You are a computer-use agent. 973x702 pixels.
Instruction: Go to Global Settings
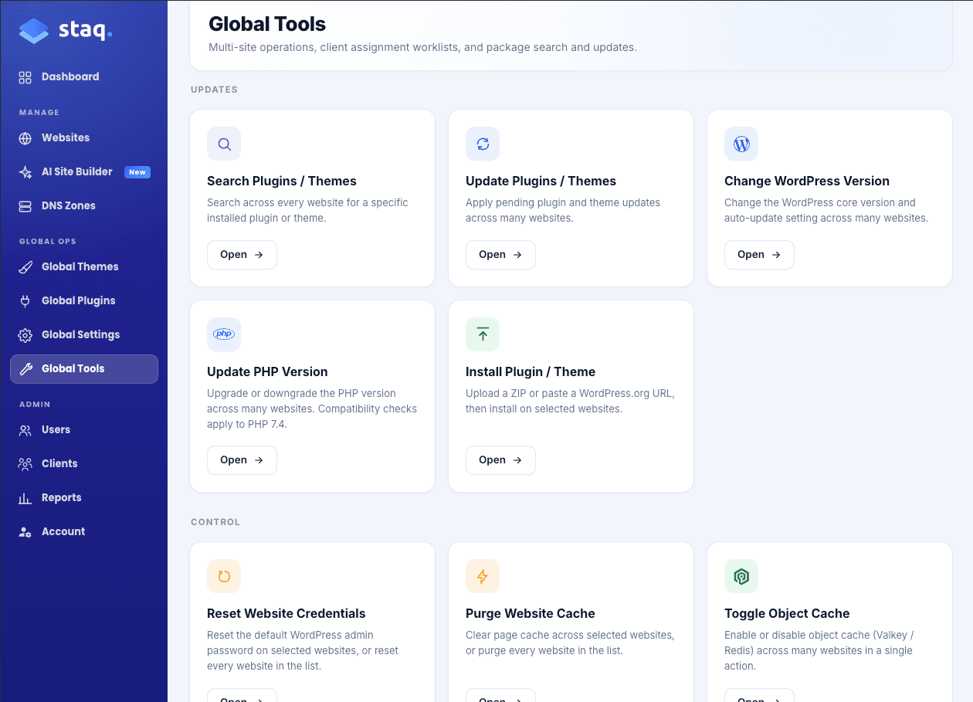(x=84, y=334)
